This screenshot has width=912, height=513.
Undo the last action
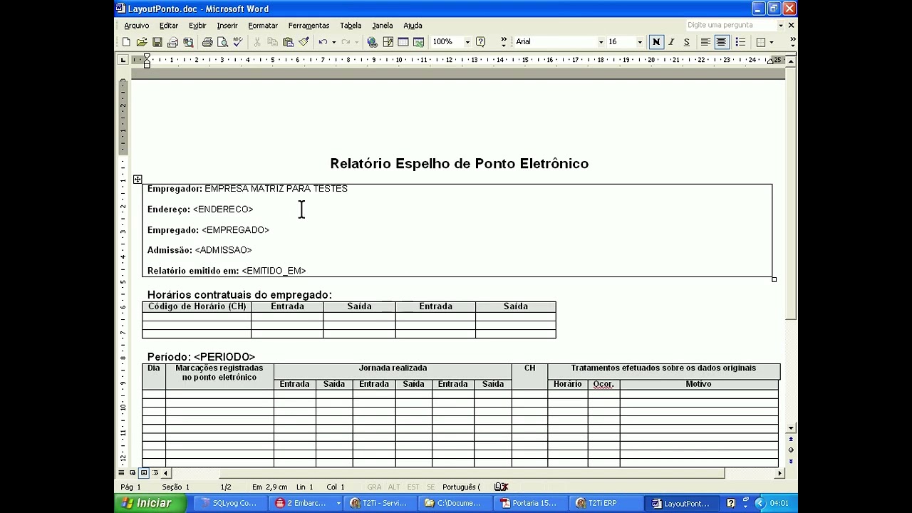click(323, 42)
